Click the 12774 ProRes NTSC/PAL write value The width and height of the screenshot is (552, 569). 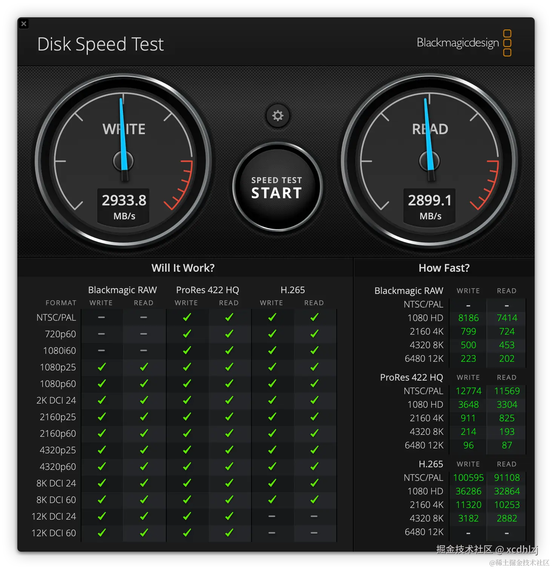[468, 391]
